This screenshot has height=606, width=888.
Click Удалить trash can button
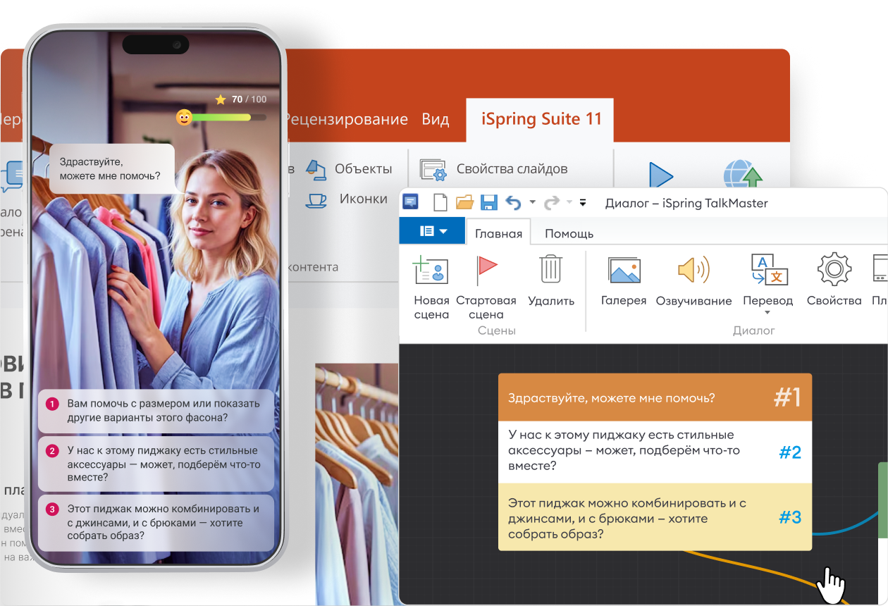tap(551, 282)
